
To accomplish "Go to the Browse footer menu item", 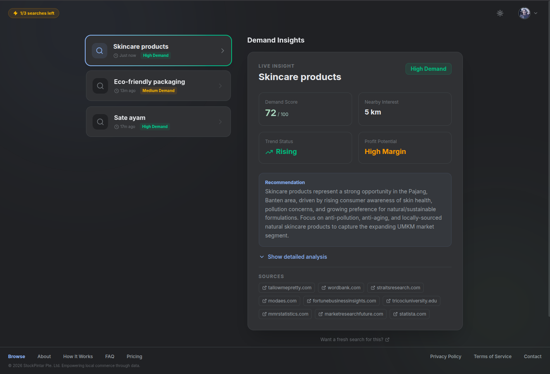I will tap(17, 357).
